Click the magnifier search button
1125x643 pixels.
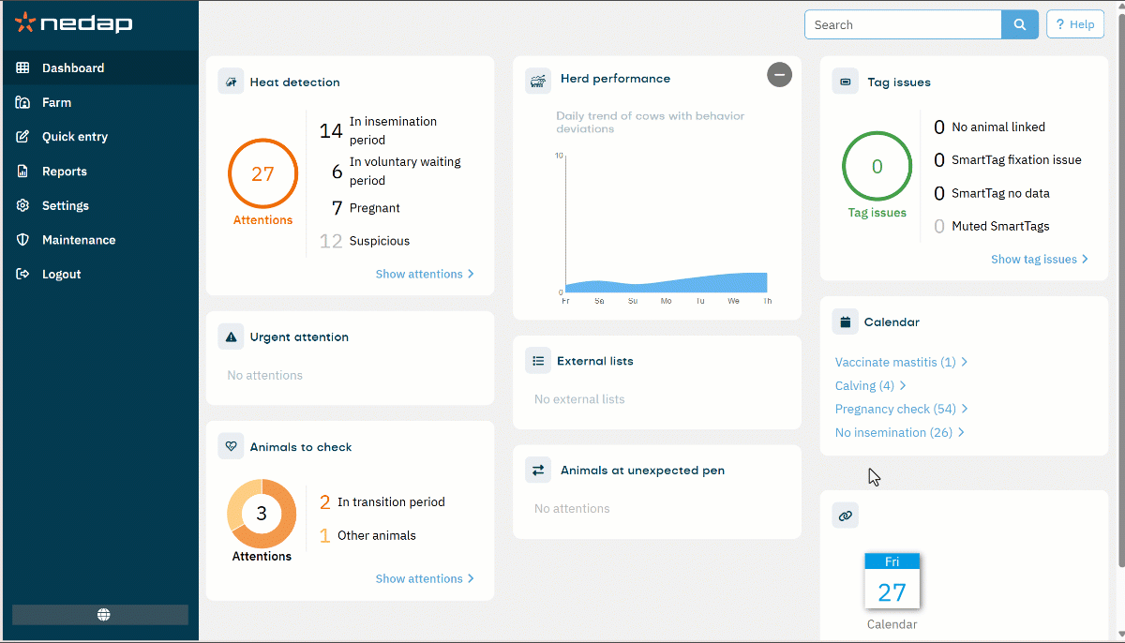pos(1020,25)
